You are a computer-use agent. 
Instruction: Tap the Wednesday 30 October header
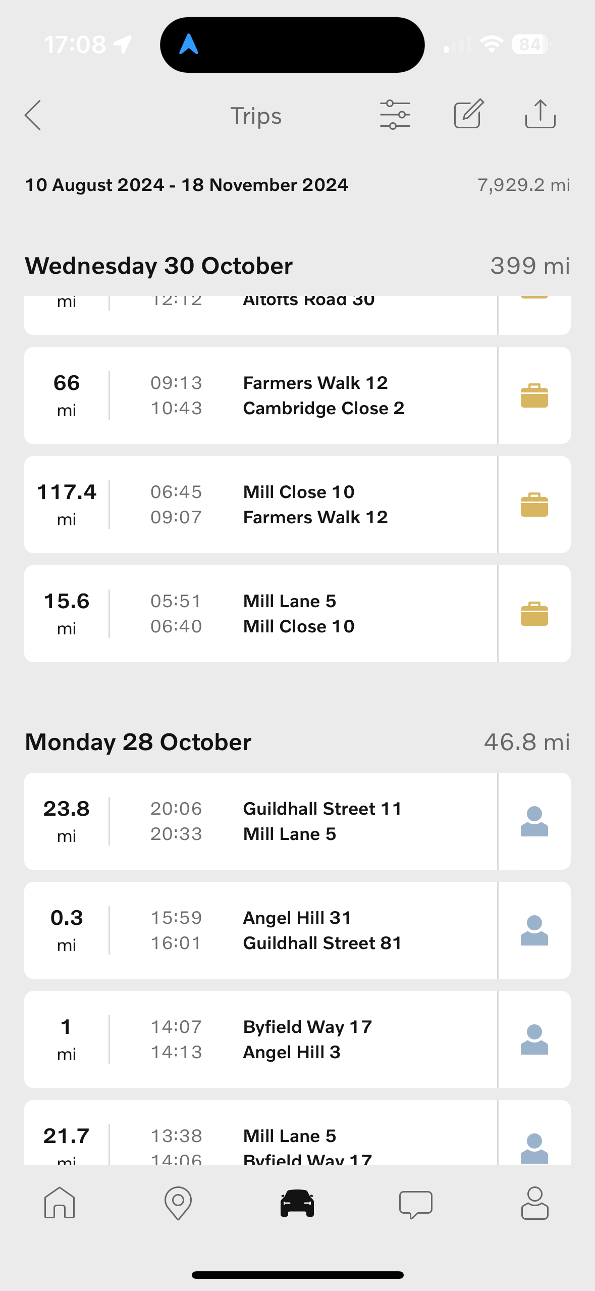(159, 266)
